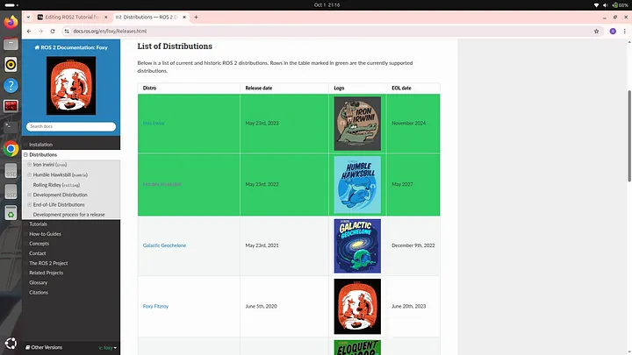Open the Show Applications grid icon
The width and height of the screenshot is (632, 355).
[11, 343]
